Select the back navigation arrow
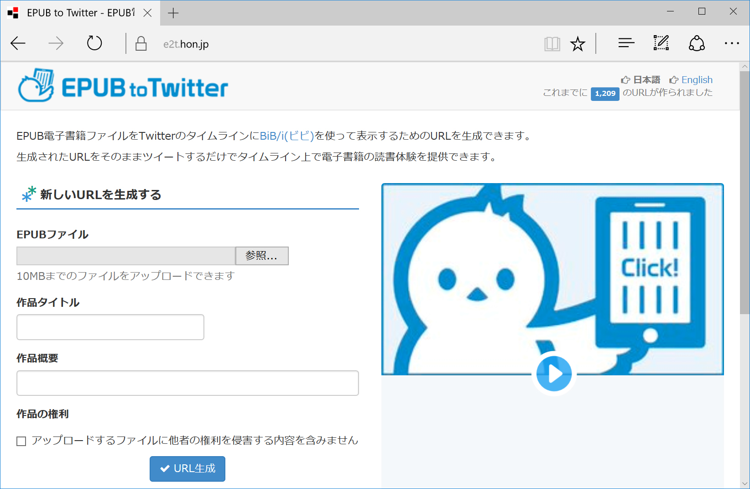The image size is (750, 489). pyautogui.click(x=18, y=43)
